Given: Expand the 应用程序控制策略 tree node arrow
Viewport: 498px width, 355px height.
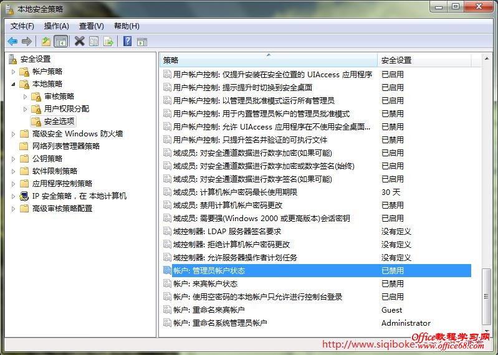Looking at the screenshot, I should pyautogui.click(x=13, y=184).
